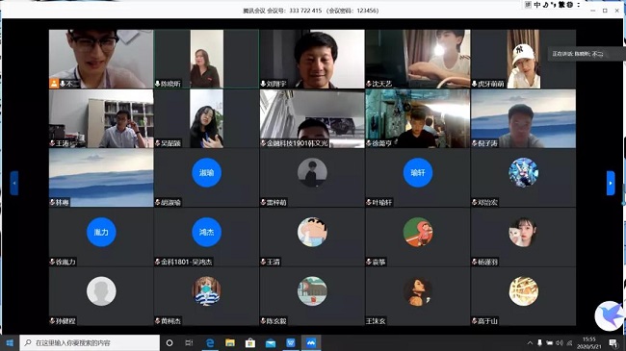Select the top-left video tile with glasses
Screen dimensions: 626x351
(x=101, y=59)
